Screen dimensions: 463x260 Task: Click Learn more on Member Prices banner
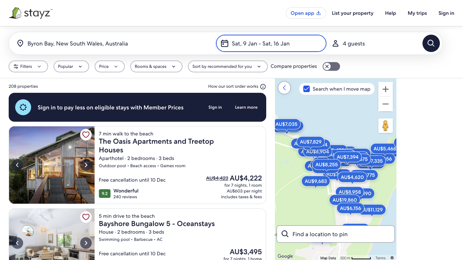pyautogui.click(x=246, y=107)
